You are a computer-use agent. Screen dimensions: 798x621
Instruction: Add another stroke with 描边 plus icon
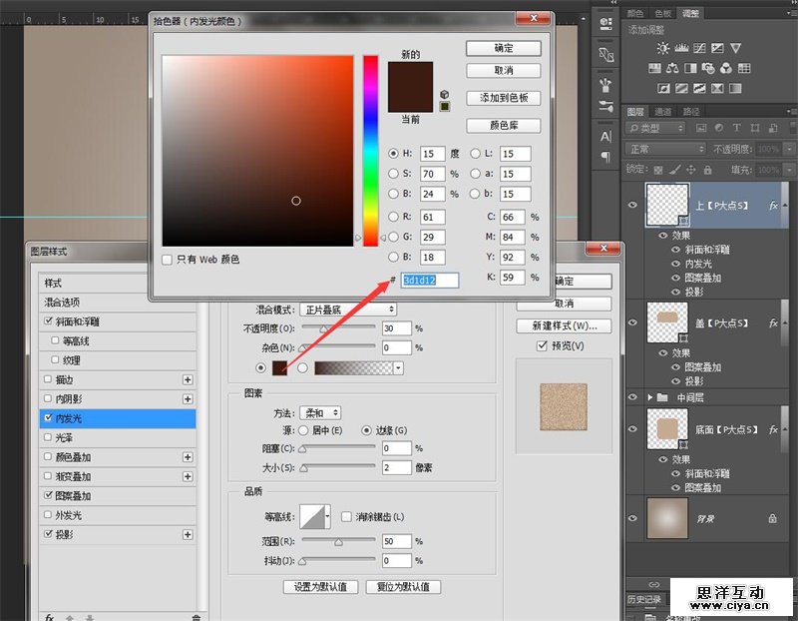coord(187,379)
